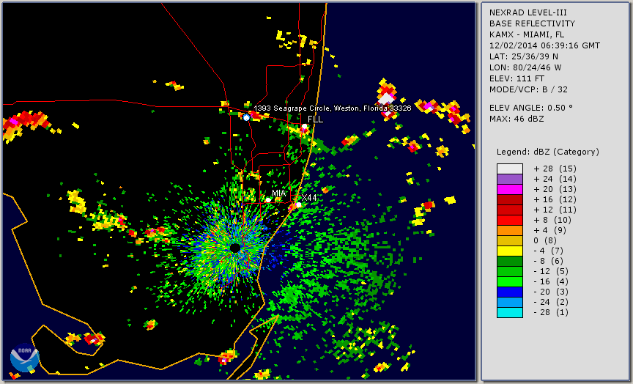Click the 'Legend: dBZ (Category)' heading
The width and height of the screenshot is (633, 384).
point(548,152)
